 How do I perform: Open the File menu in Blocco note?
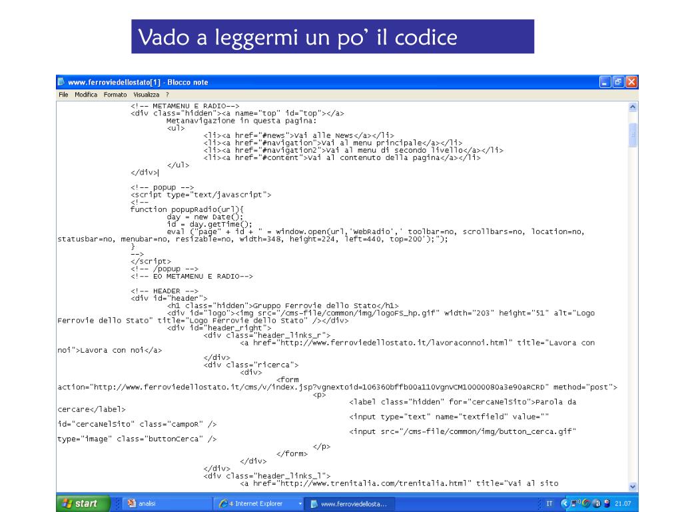pyautogui.click(x=63, y=95)
